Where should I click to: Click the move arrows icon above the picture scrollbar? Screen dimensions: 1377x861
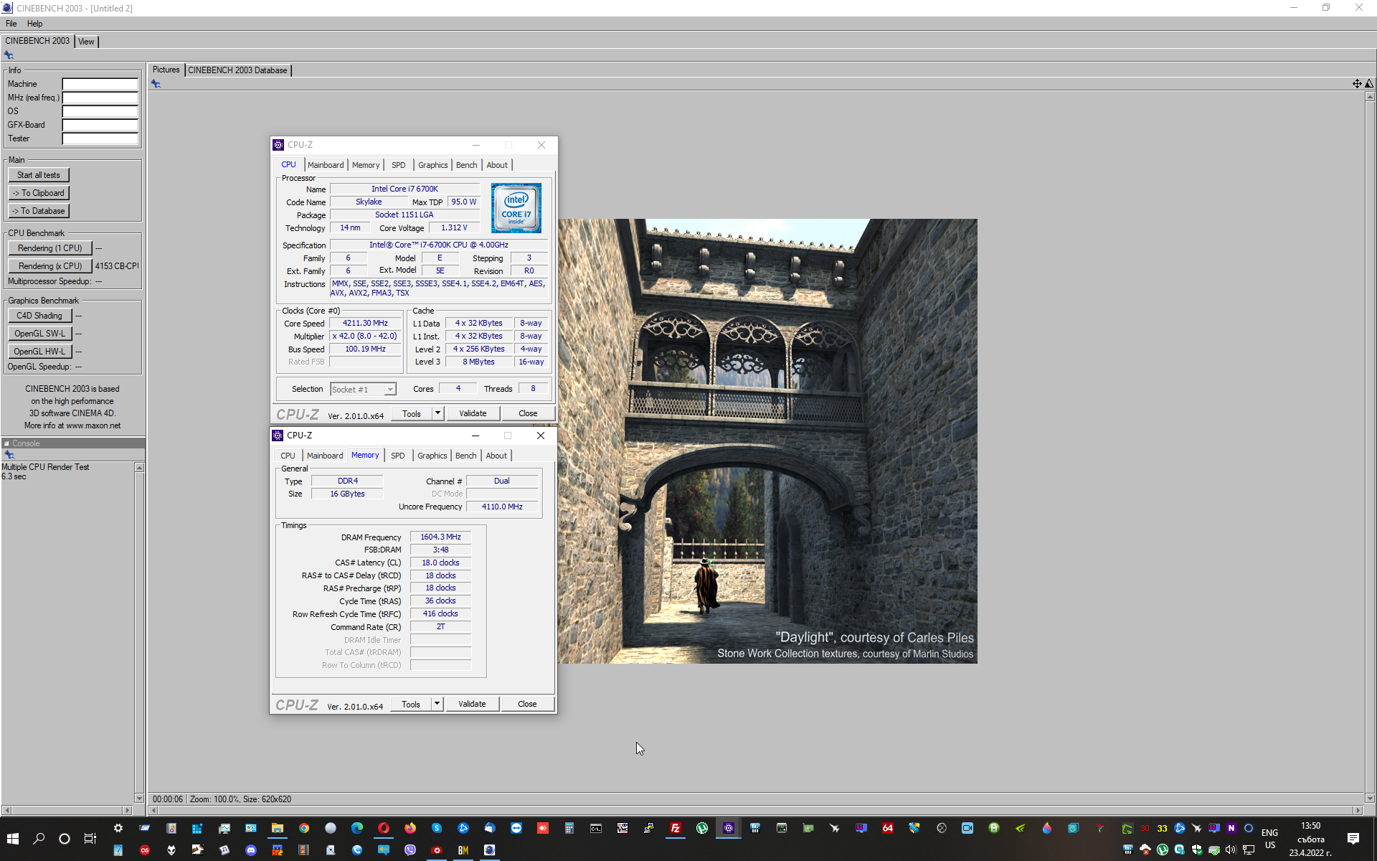[x=1357, y=84]
